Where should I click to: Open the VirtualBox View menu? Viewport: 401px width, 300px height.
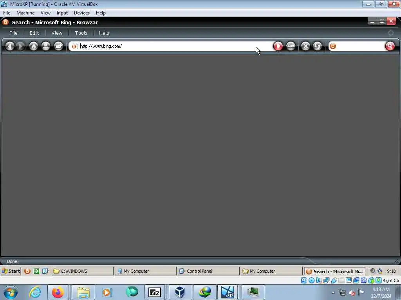(x=45, y=13)
